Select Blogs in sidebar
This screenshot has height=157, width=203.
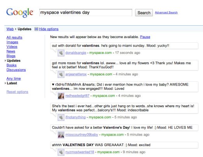click(x=11, y=56)
